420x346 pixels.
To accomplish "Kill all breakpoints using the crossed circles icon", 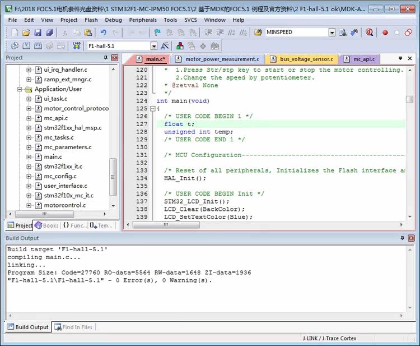I will click(x=408, y=33).
